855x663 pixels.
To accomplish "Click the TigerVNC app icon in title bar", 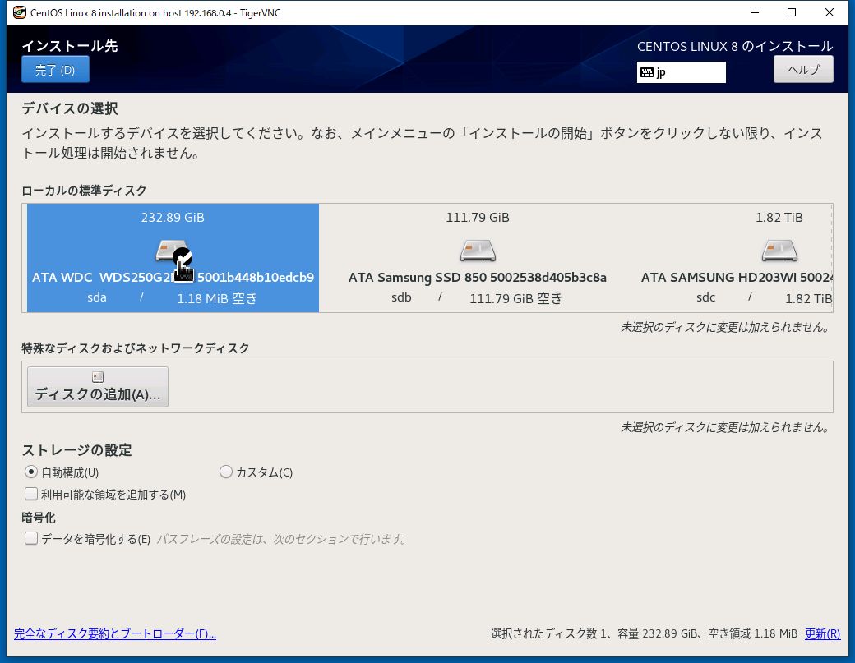I will click(20, 12).
